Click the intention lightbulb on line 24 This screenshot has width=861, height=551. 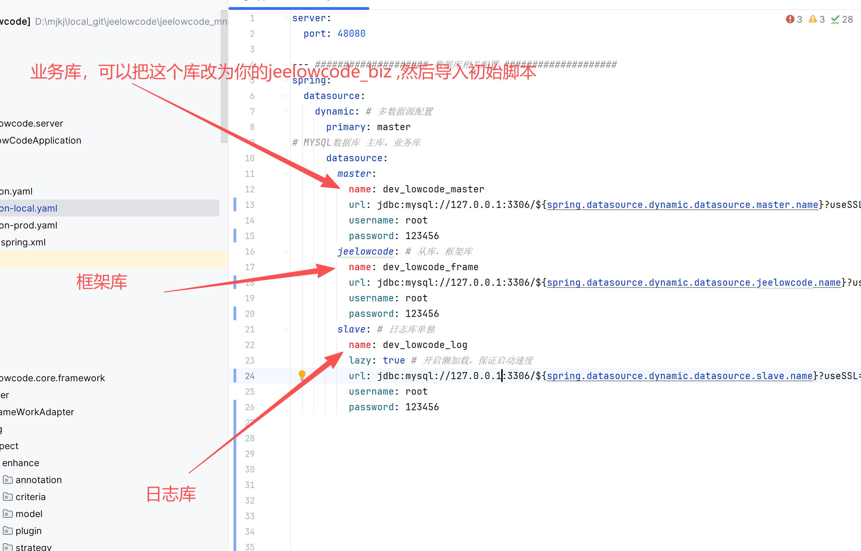[302, 375]
